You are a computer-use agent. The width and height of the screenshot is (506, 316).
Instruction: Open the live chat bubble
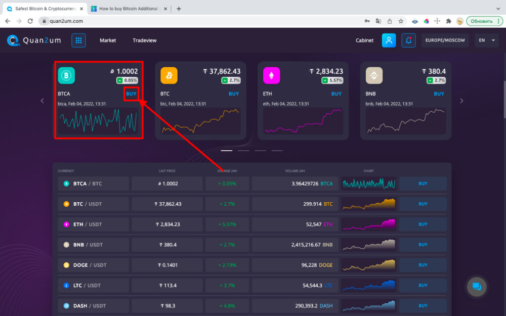[x=476, y=287]
